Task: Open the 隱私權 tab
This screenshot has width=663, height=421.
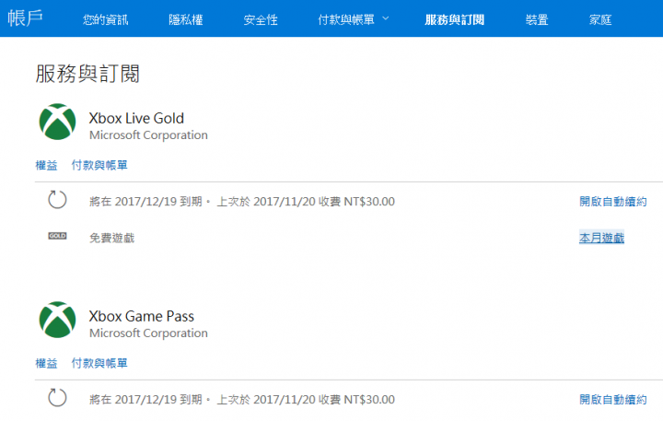Action: tap(186, 19)
